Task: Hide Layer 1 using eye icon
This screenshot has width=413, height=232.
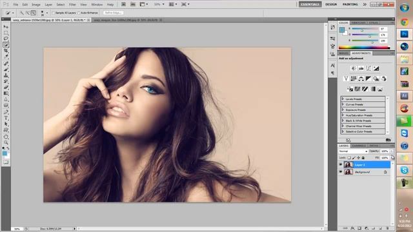Action: [x=341, y=165]
